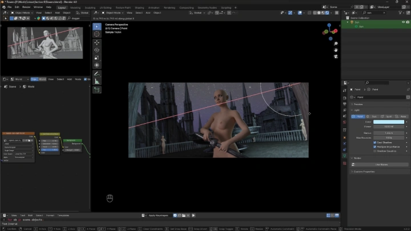Viewport: 411px width, 231px height.
Task: Click the light Color swatch
Action: point(389,122)
